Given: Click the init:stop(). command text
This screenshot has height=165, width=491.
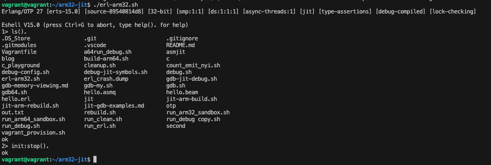Looking at the screenshot, I should pos(30,146).
